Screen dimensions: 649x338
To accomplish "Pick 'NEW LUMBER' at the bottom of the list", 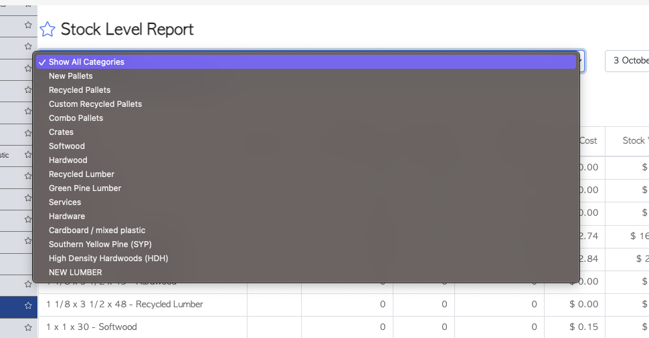I will click(x=306, y=273).
